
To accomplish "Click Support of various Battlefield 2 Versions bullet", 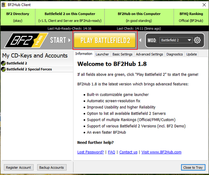I will tap(136, 126).
